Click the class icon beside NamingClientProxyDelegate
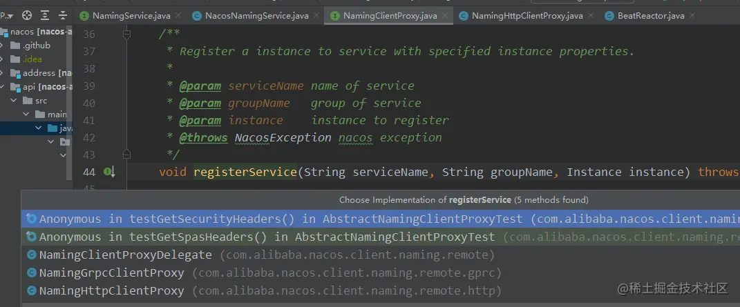The image size is (740, 307). [x=32, y=255]
